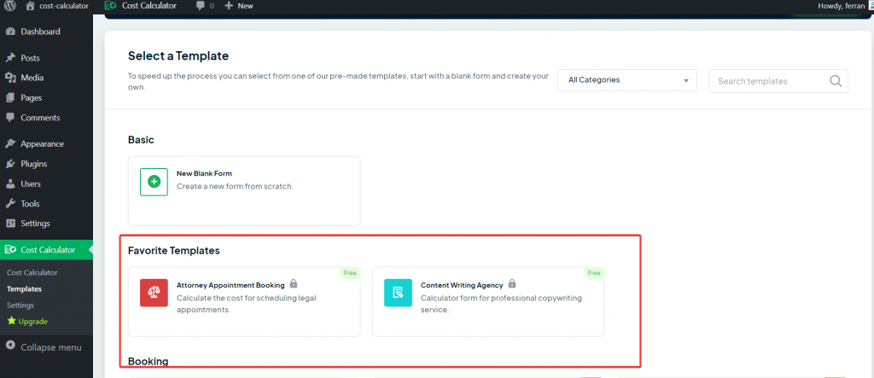The height and width of the screenshot is (378, 874).
Task: Click the Tools wrench icon
Action: [10, 203]
